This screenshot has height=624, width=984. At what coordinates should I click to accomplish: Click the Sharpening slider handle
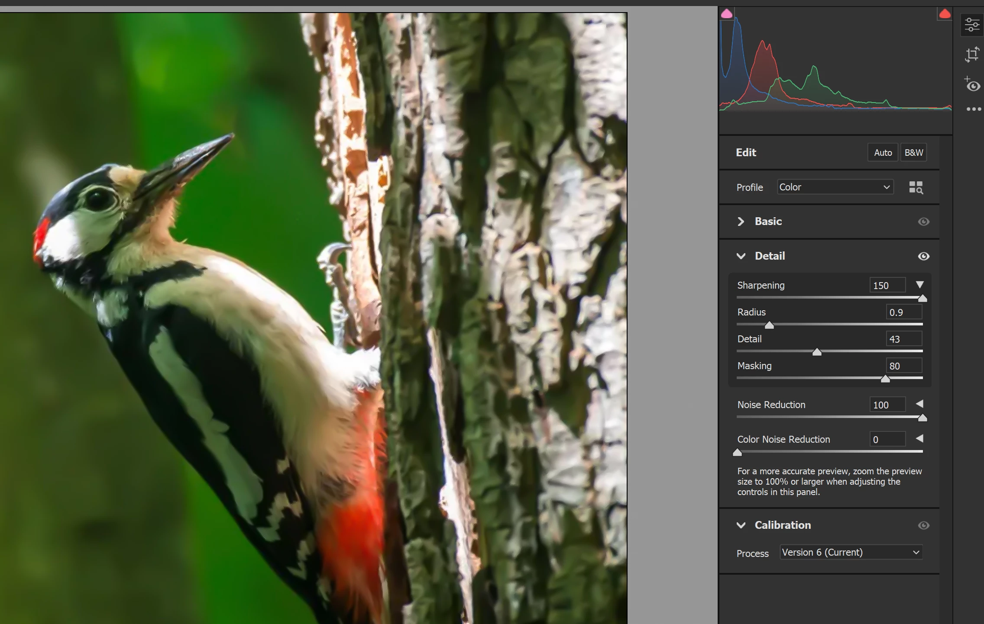922,298
